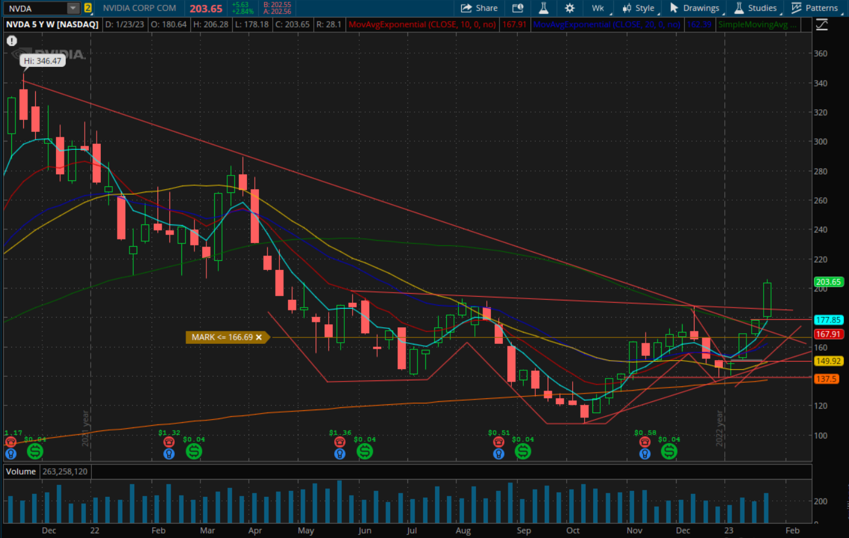The image size is (849, 538).
Task: Click the blue MovAvgExponential (CLOSE, 20) study label
Action: pos(607,24)
